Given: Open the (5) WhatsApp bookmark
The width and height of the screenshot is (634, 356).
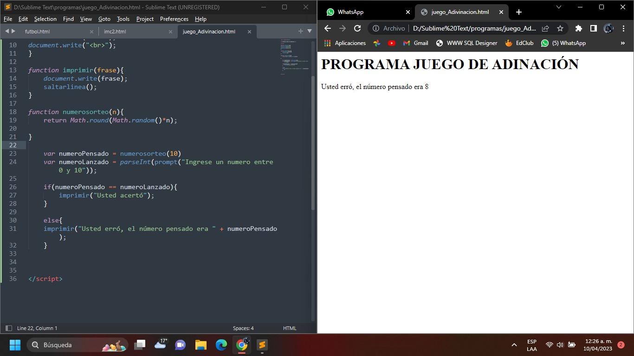Looking at the screenshot, I should pyautogui.click(x=563, y=43).
